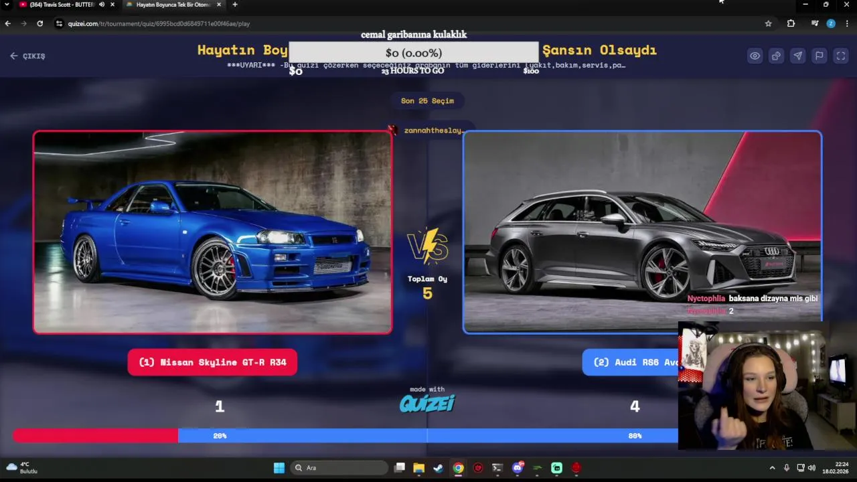857x482 pixels.
Task: Open the Windows Start menu
Action: [279, 468]
